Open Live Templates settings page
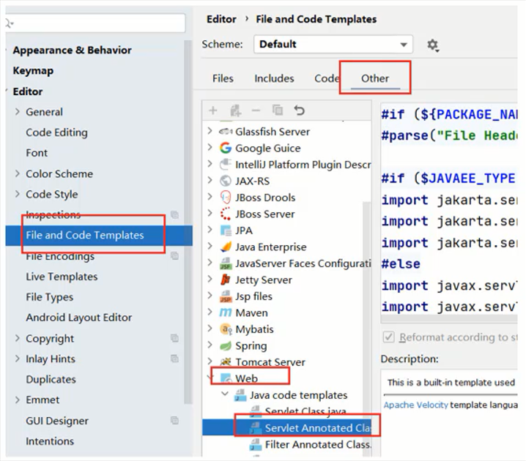The height and width of the screenshot is (461, 526). click(x=62, y=277)
